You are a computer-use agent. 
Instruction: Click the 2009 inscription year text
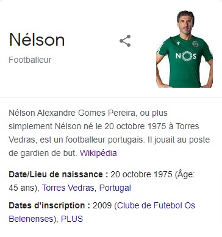coord(102,205)
